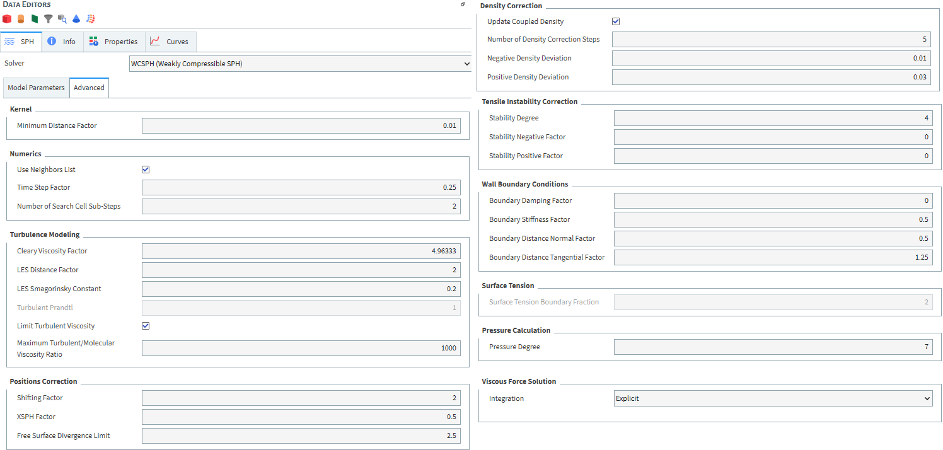The height and width of the screenshot is (450, 943).
Task: Click the Turbulence Modeling section heading
Action: pos(45,234)
